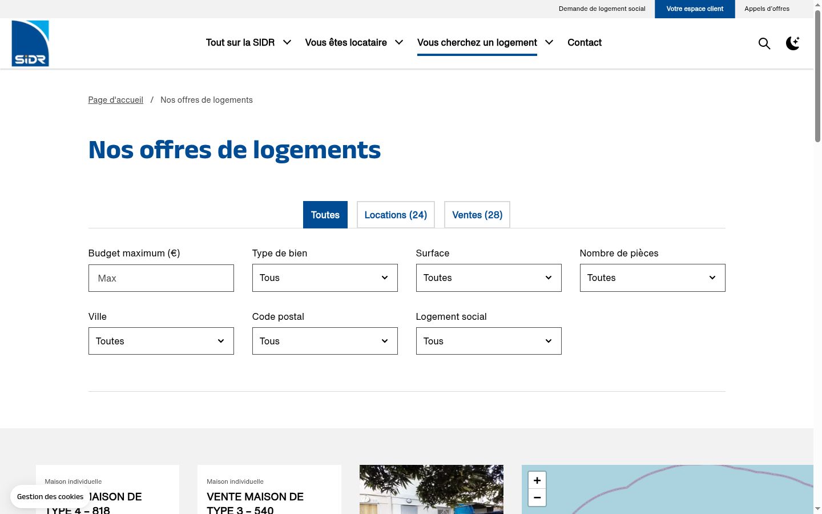Click the SIDR logo
Image resolution: width=822 pixels, height=514 pixels.
pos(30,43)
